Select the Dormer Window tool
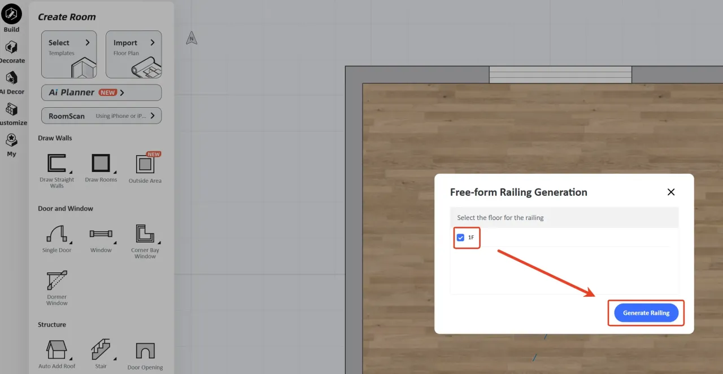 [x=56, y=281]
